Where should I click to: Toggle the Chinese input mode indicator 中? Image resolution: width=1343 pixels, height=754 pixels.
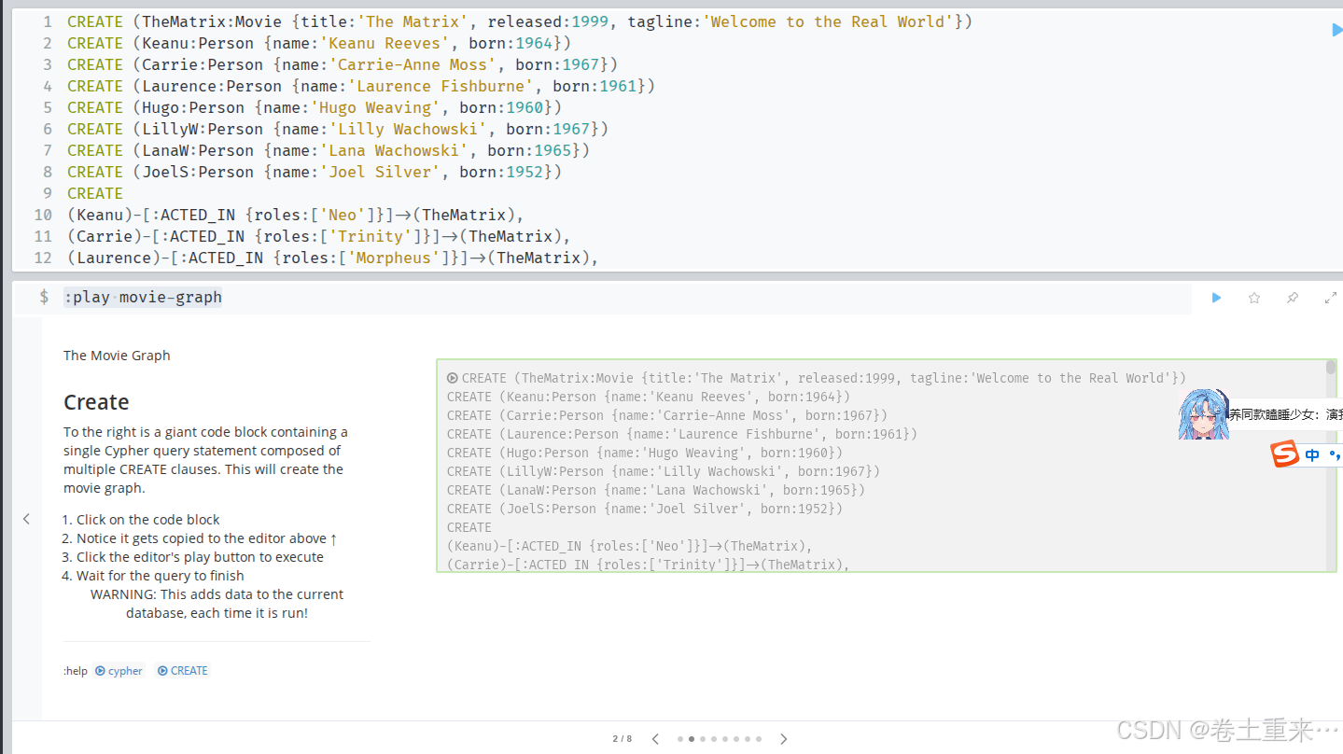1312,455
